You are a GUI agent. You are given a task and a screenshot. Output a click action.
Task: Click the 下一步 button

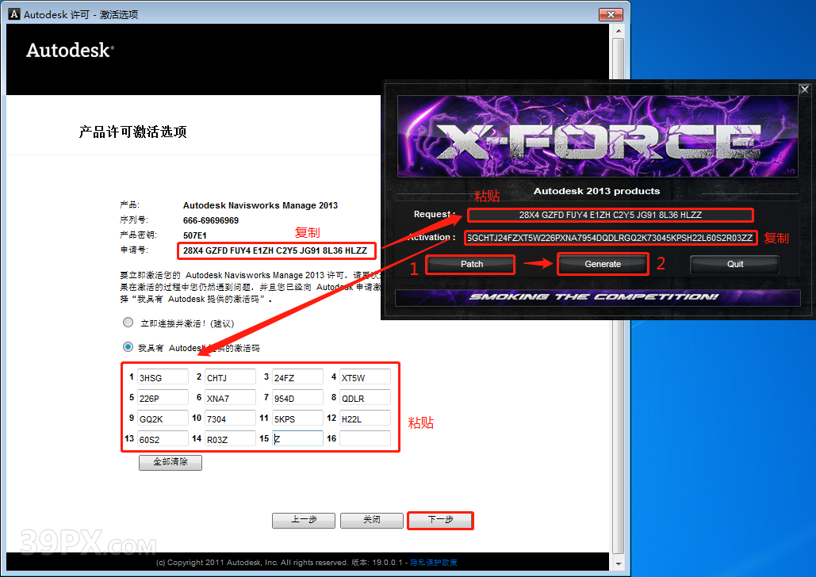click(440, 521)
